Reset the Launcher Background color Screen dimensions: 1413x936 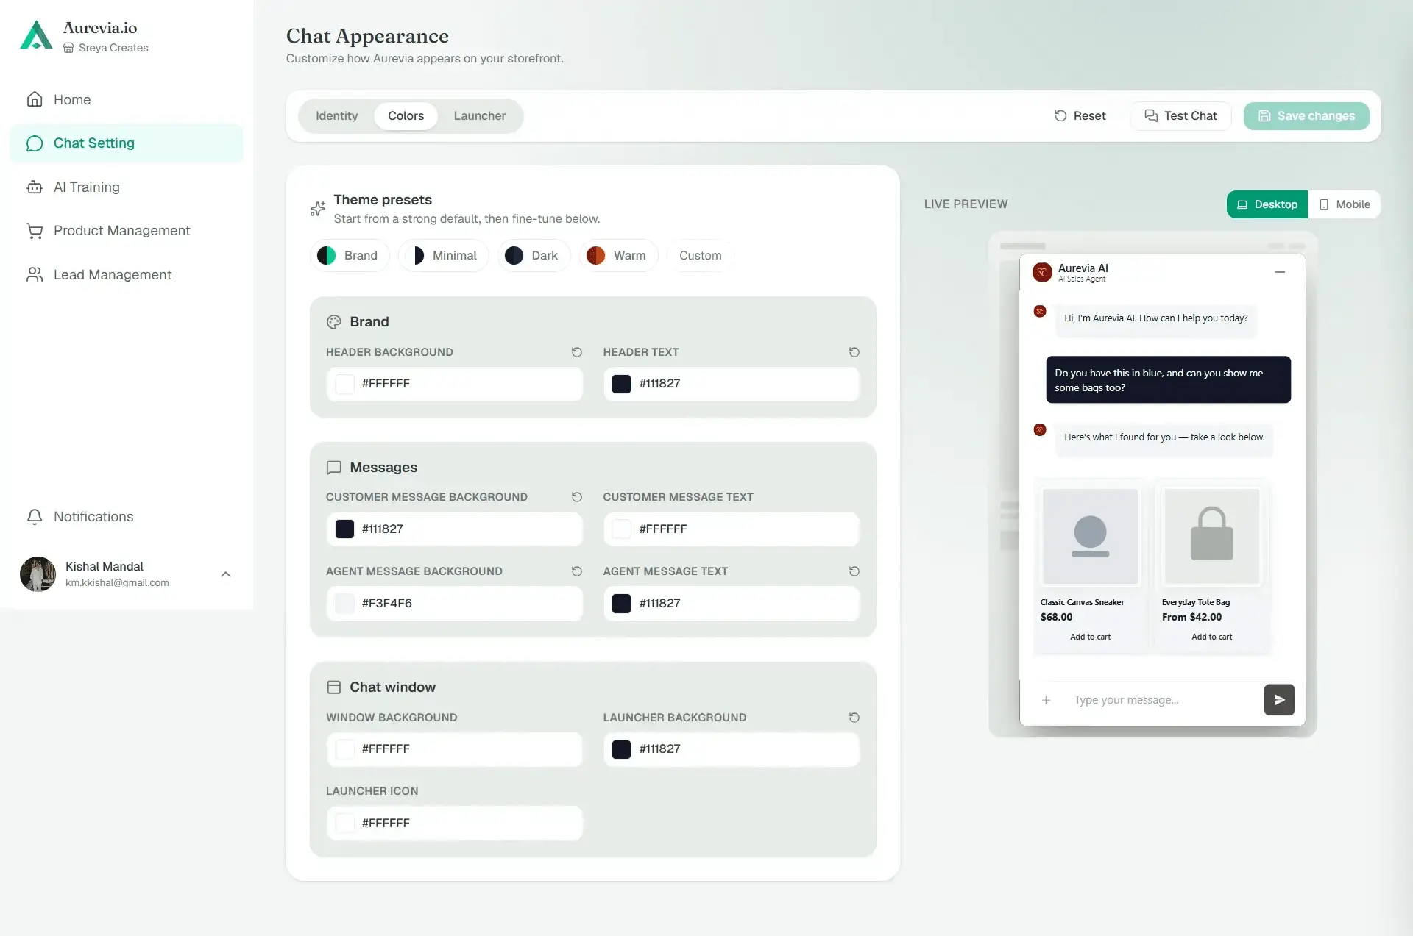coord(854,718)
